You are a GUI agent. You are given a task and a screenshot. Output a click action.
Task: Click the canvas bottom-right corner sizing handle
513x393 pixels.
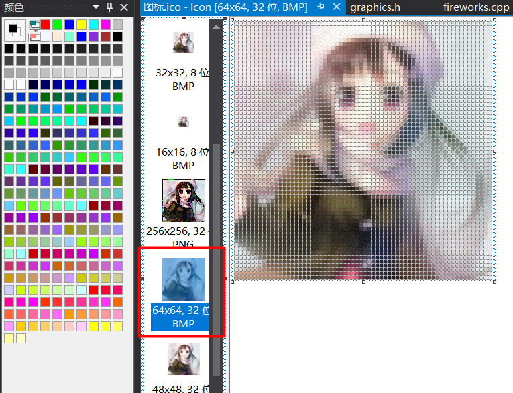pos(494,282)
